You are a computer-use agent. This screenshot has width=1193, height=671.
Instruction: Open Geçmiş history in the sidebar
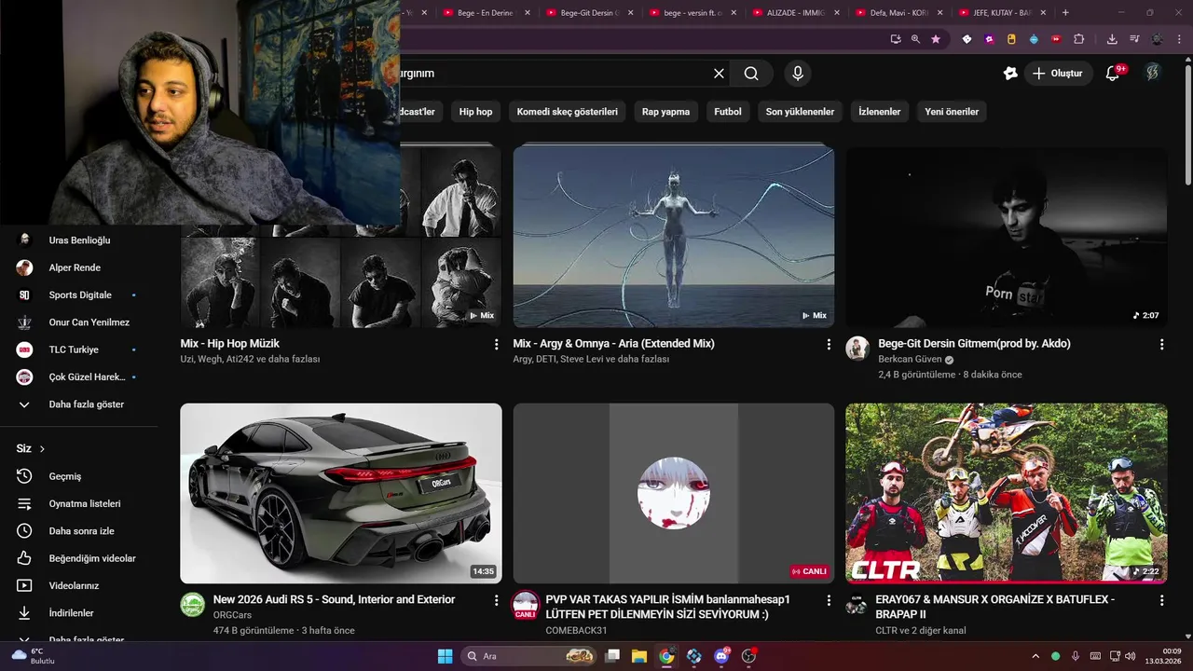[x=79, y=476]
